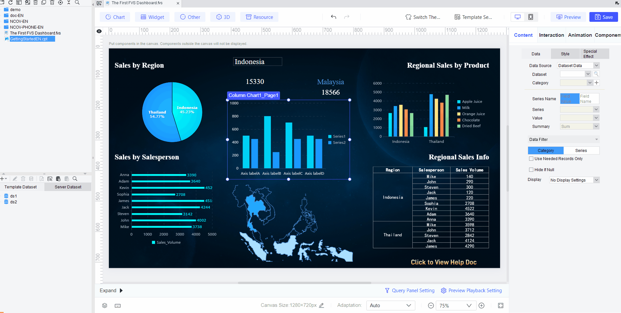Click the pencil icon to edit a dataset
This screenshot has height=313, width=621.
click(15, 179)
